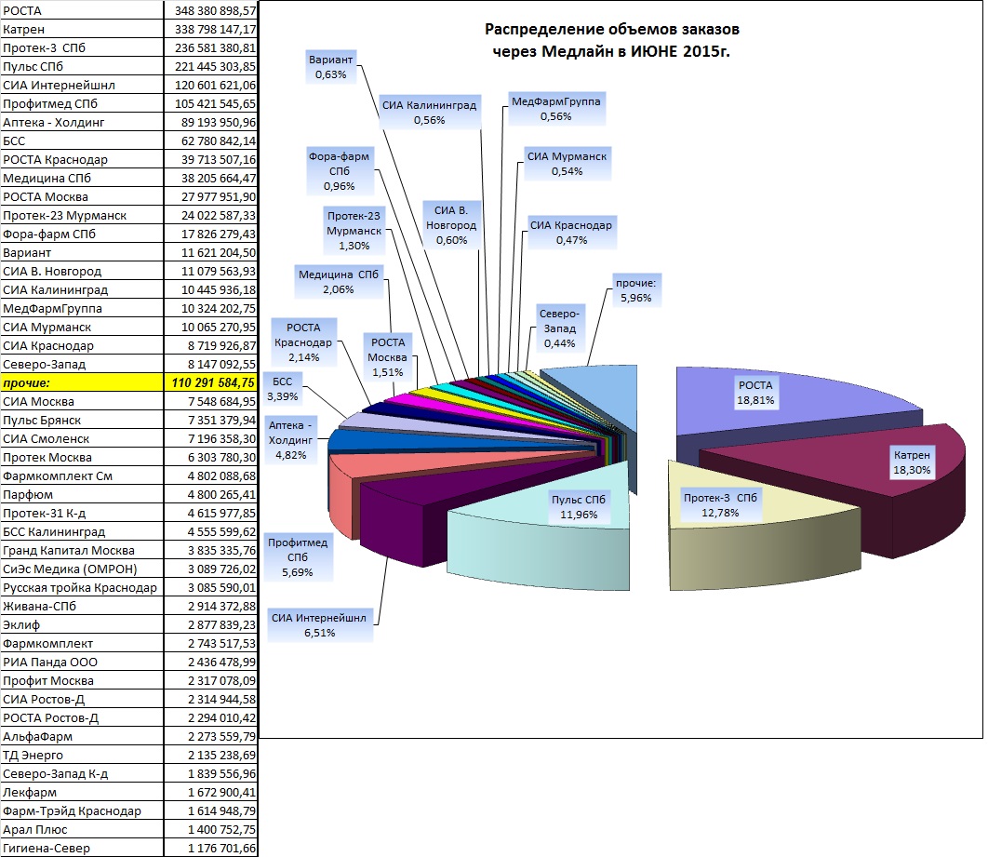Select table cell "РИА Панда ООО"
The image size is (988, 857).
(x=82, y=662)
